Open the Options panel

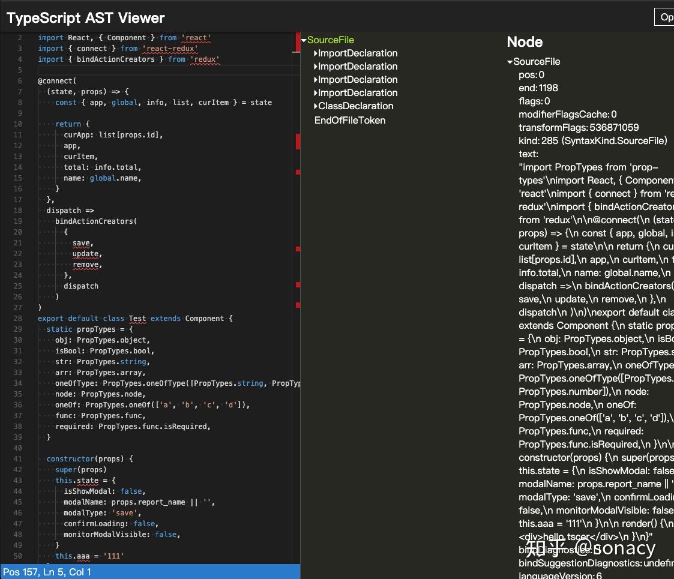point(664,17)
